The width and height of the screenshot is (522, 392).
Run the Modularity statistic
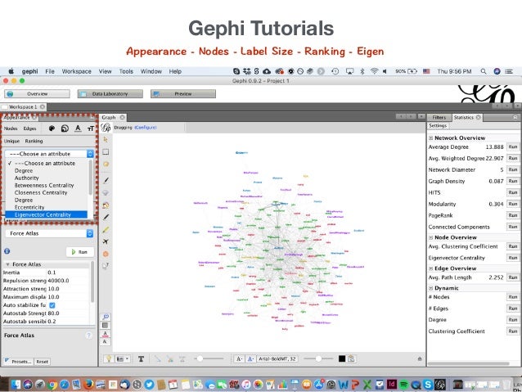coord(513,204)
